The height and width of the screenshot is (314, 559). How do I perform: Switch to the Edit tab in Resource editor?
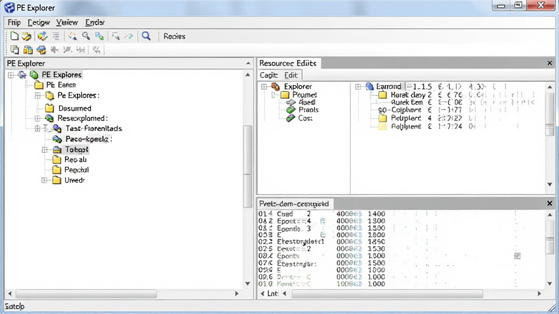coord(291,75)
